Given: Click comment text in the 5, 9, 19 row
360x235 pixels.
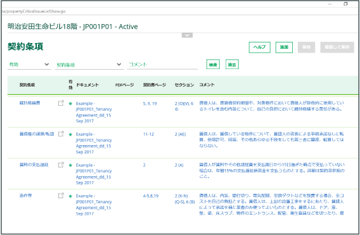Looking at the screenshot, I should pos(272,106).
